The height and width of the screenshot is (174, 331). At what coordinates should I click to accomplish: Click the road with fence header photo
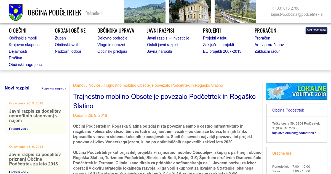click(235, 11)
